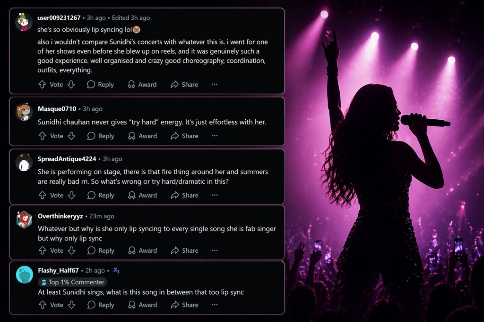This screenshot has width=484, height=322.
Task: Award Masque0710's comment
Action: tap(142, 136)
